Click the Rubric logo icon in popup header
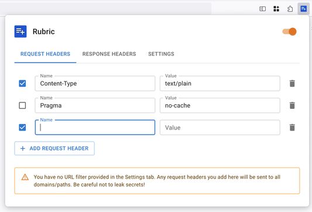This screenshot has width=312, height=212. pos(20,32)
